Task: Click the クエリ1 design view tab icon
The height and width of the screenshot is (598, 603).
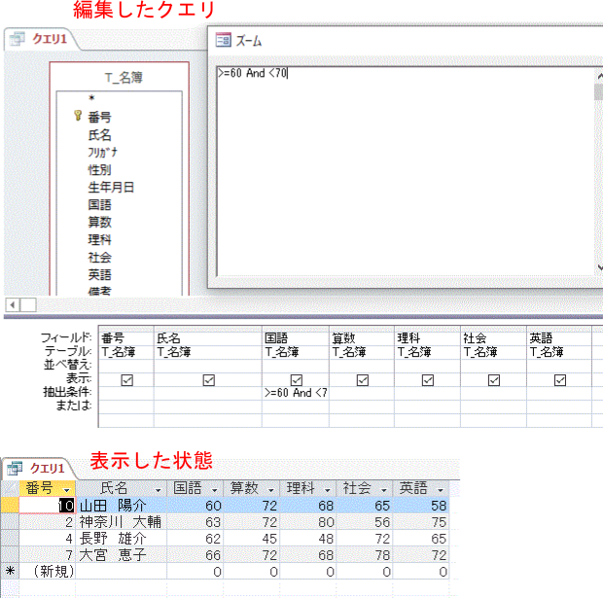Action: pos(17,38)
